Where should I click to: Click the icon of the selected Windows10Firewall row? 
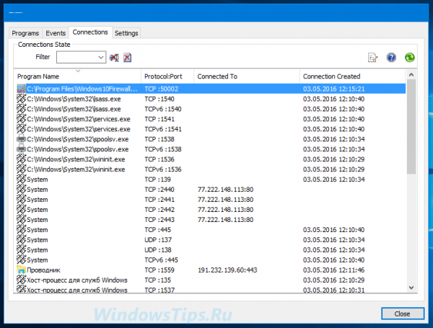point(21,89)
